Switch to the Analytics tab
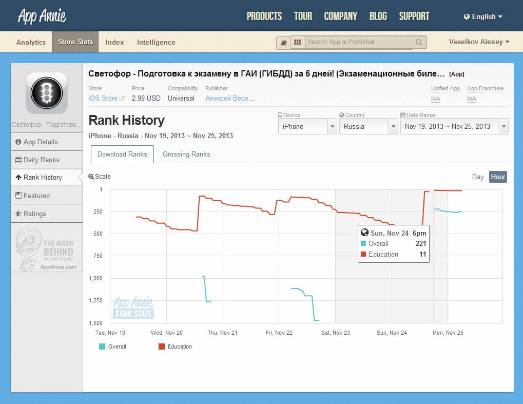 31,42
